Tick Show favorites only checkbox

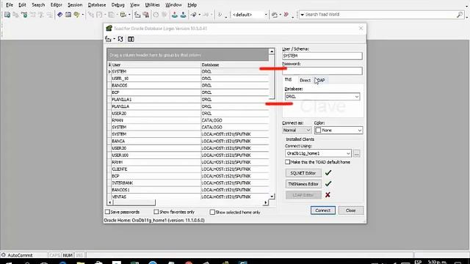pos(156,212)
